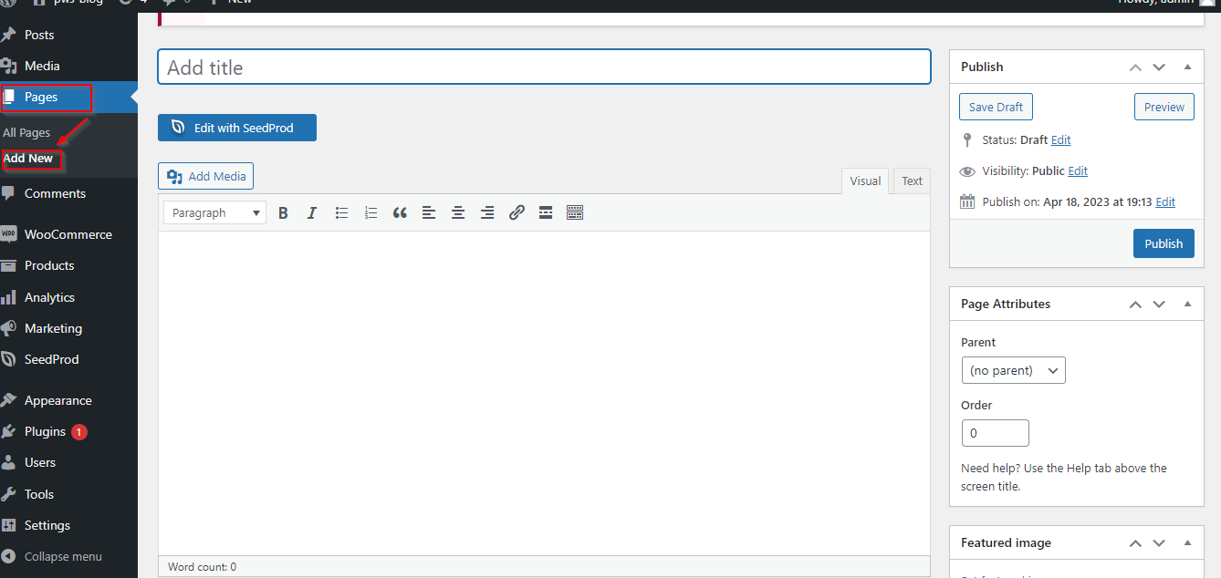Click the blue Publish button
The width and height of the screenshot is (1221, 578).
(x=1164, y=243)
